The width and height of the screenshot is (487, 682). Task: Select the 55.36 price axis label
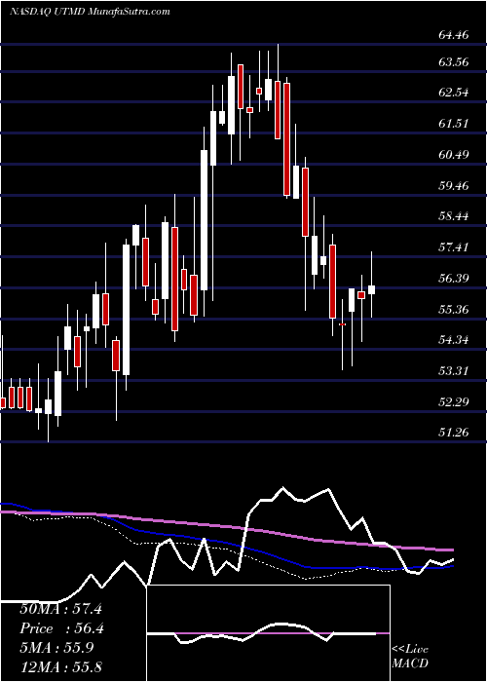454,309
